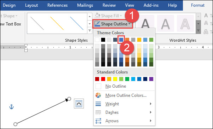This screenshot has height=129, width=213.
Task: Pick the blue theme color swatch in top row
Action: pyautogui.click(x=121, y=40)
